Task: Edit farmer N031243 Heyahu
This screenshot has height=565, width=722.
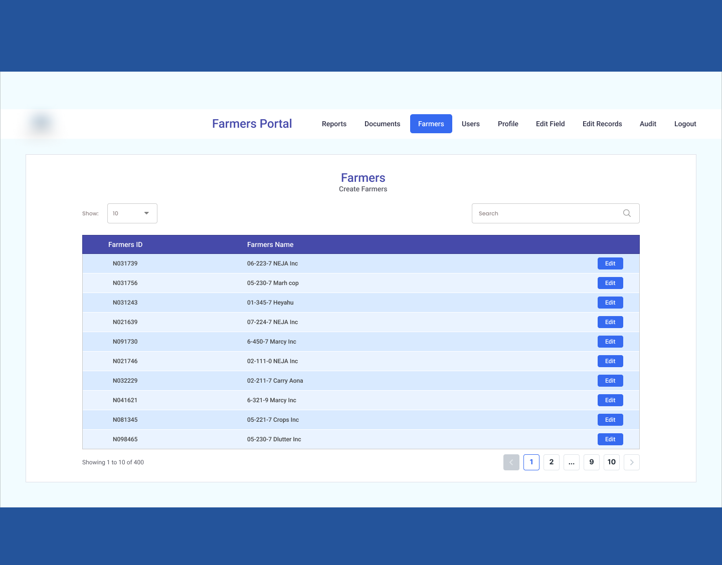Action: [x=610, y=303]
